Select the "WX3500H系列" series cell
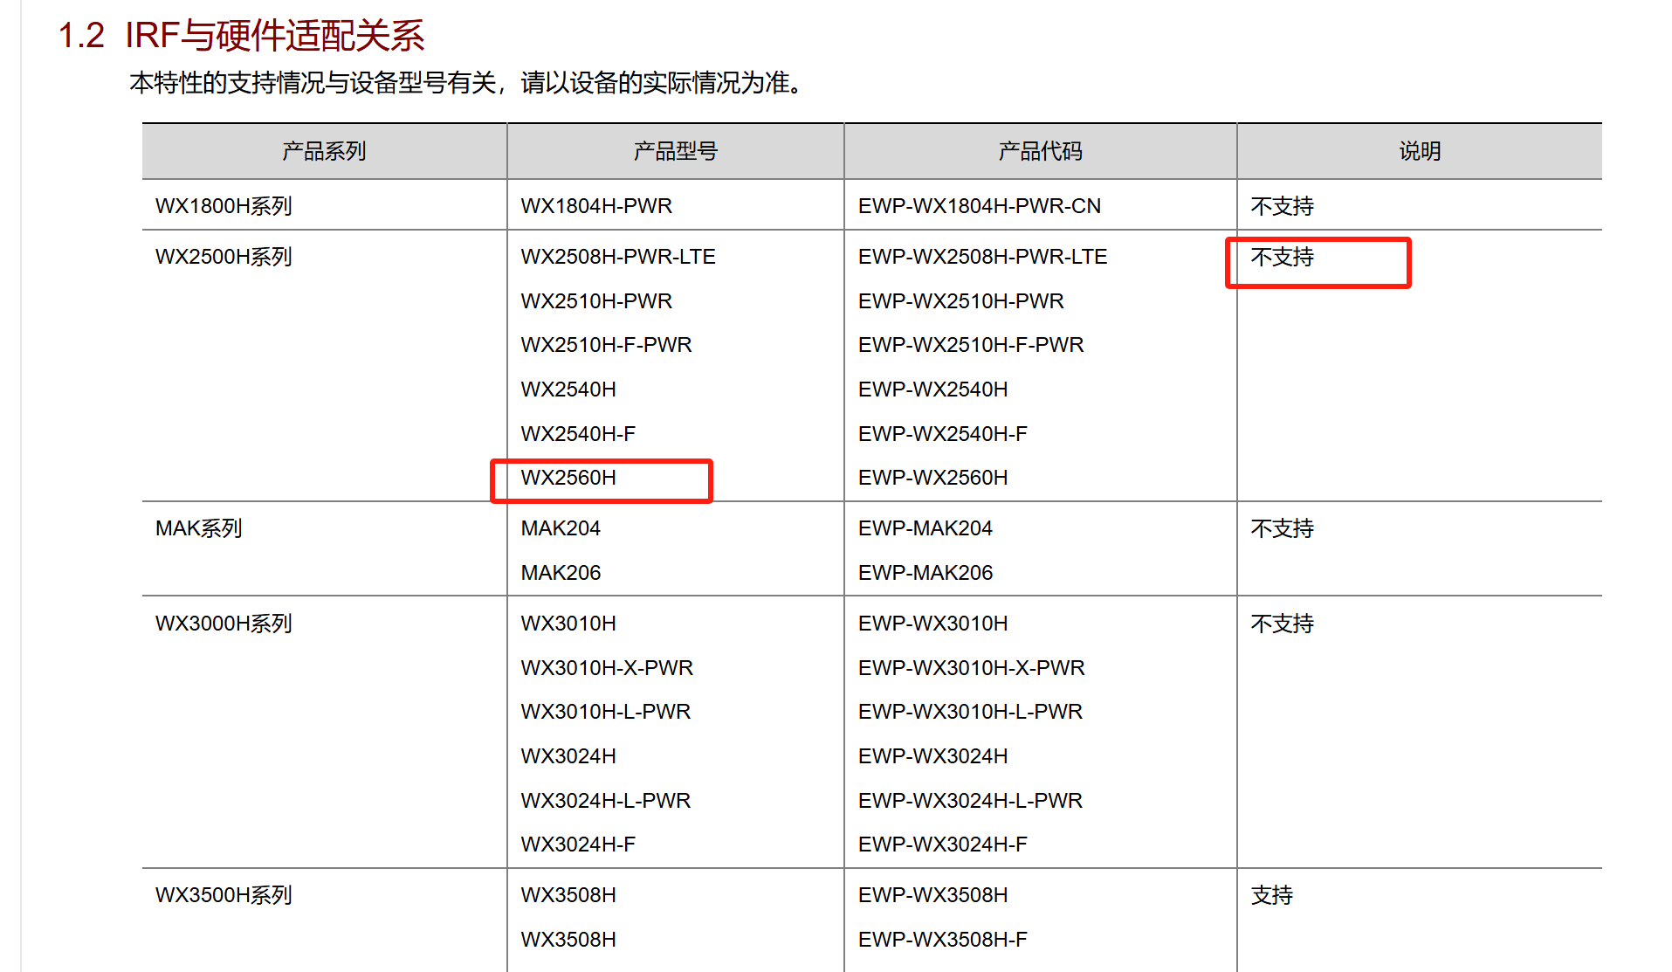The width and height of the screenshot is (1672, 972). point(224,895)
